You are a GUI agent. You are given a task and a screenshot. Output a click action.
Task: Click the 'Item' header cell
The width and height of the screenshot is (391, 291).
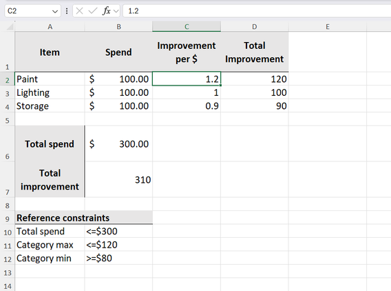tap(50, 52)
